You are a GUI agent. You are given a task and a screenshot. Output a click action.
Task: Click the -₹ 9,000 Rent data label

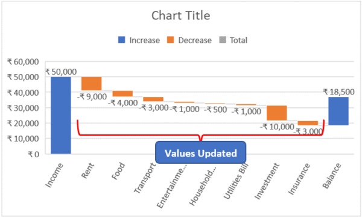[x=92, y=96]
